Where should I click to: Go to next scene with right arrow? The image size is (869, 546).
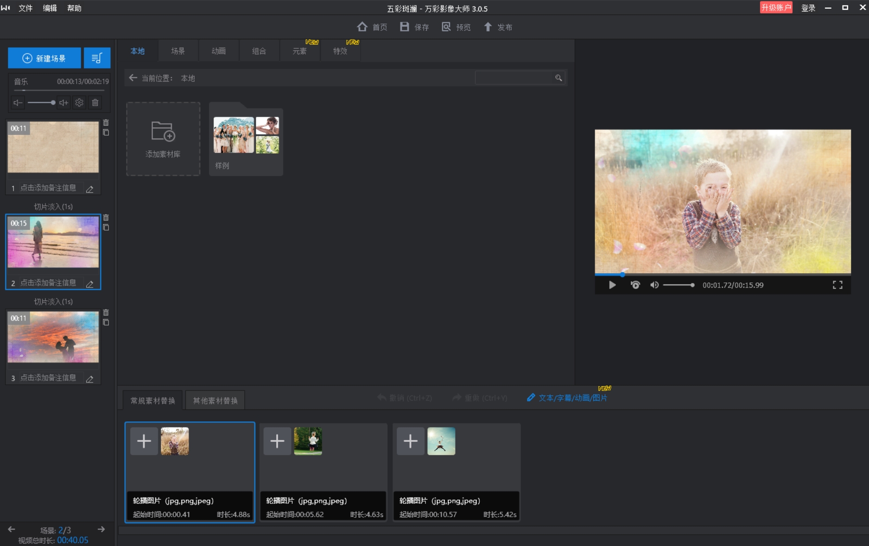pos(101,529)
